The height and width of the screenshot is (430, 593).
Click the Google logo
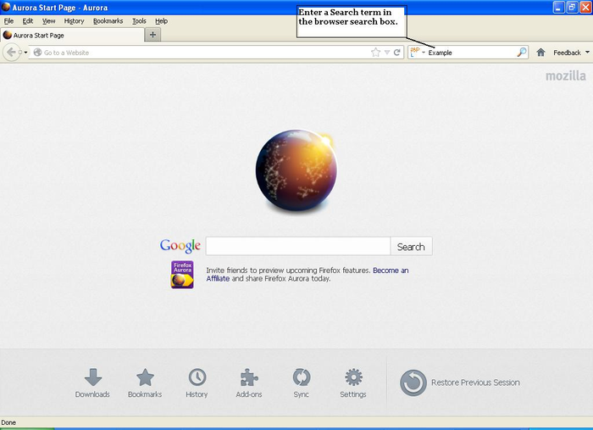[180, 246]
